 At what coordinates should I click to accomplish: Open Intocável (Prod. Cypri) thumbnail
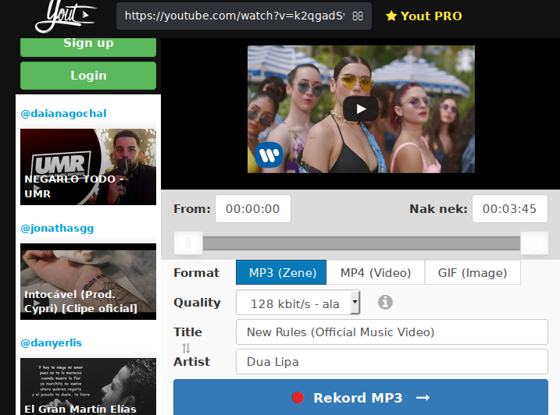[x=88, y=282]
